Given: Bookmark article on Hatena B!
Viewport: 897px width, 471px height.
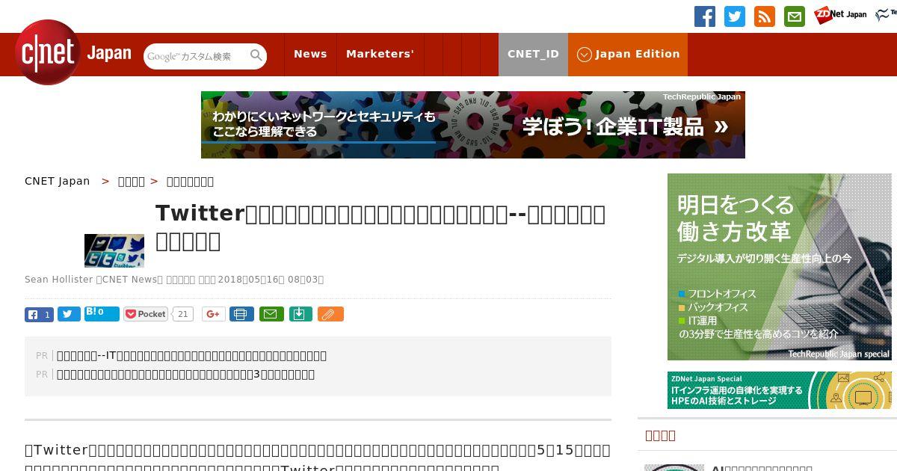Looking at the screenshot, I should coord(102,314).
